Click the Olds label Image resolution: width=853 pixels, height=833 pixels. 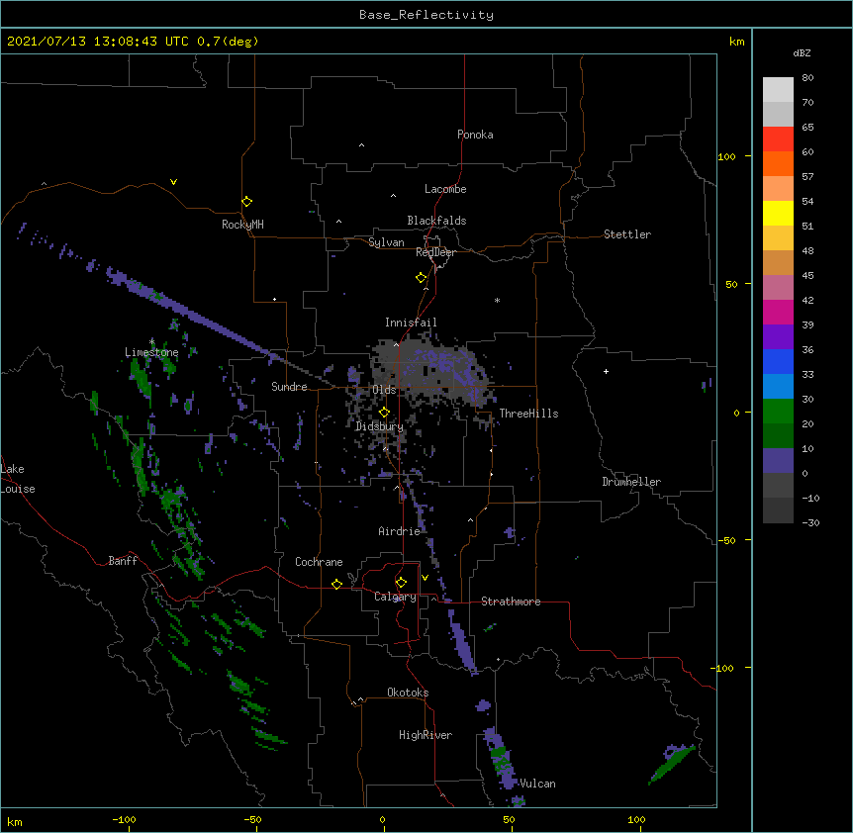384,390
